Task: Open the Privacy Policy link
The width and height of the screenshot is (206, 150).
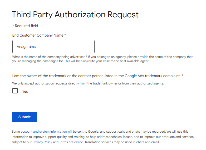Action: [x=42, y=142]
